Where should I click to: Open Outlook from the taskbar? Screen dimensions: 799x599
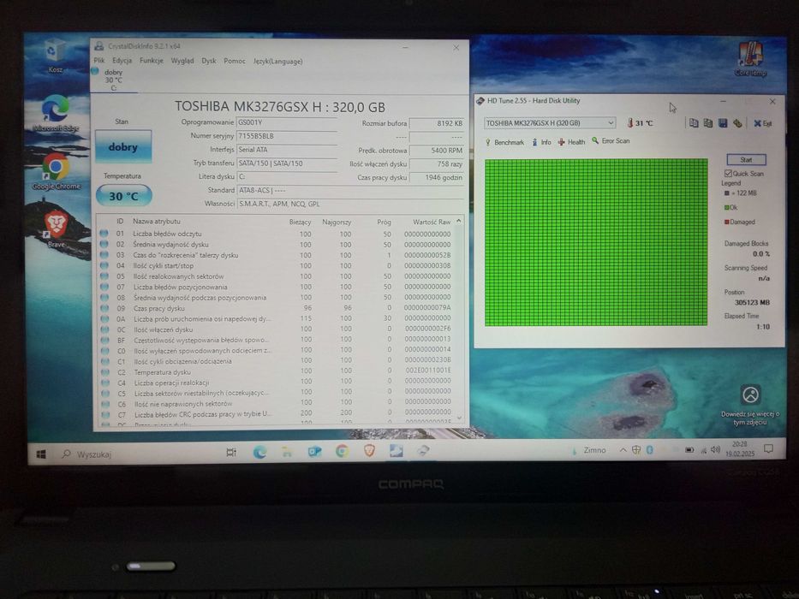(314, 451)
